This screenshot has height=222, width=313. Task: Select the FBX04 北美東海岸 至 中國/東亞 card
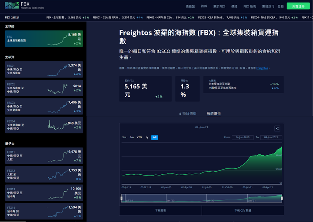tap(44, 125)
